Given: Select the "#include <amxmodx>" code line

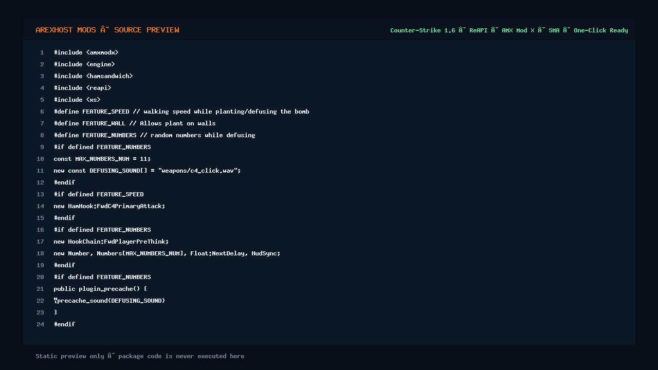Looking at the screenshot, I should point(86,52).
